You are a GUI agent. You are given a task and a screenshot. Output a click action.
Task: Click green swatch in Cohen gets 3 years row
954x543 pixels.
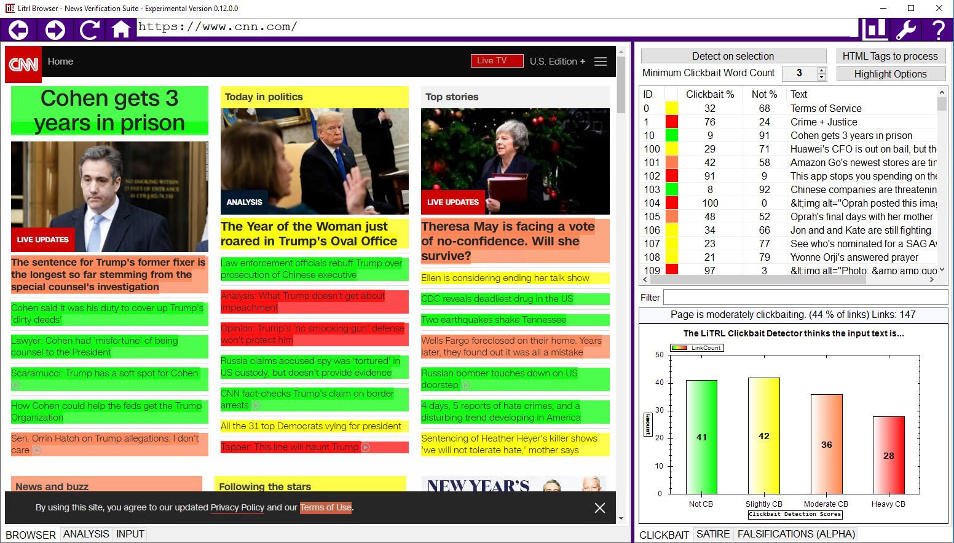pos(672,135)
